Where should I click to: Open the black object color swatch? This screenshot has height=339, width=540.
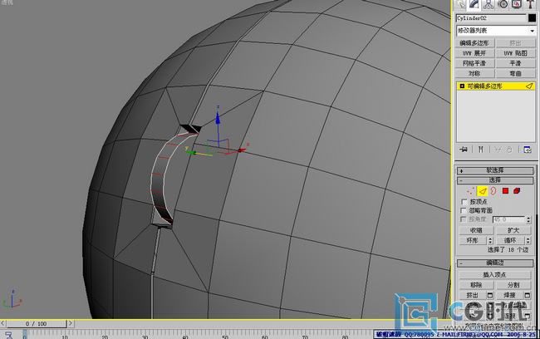[532, 18]
